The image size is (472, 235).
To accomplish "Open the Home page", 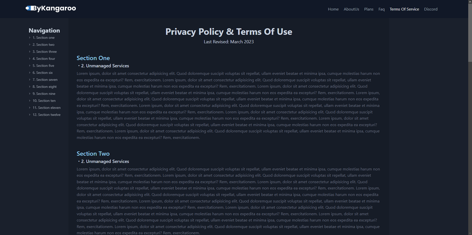I will pos(333,9).
